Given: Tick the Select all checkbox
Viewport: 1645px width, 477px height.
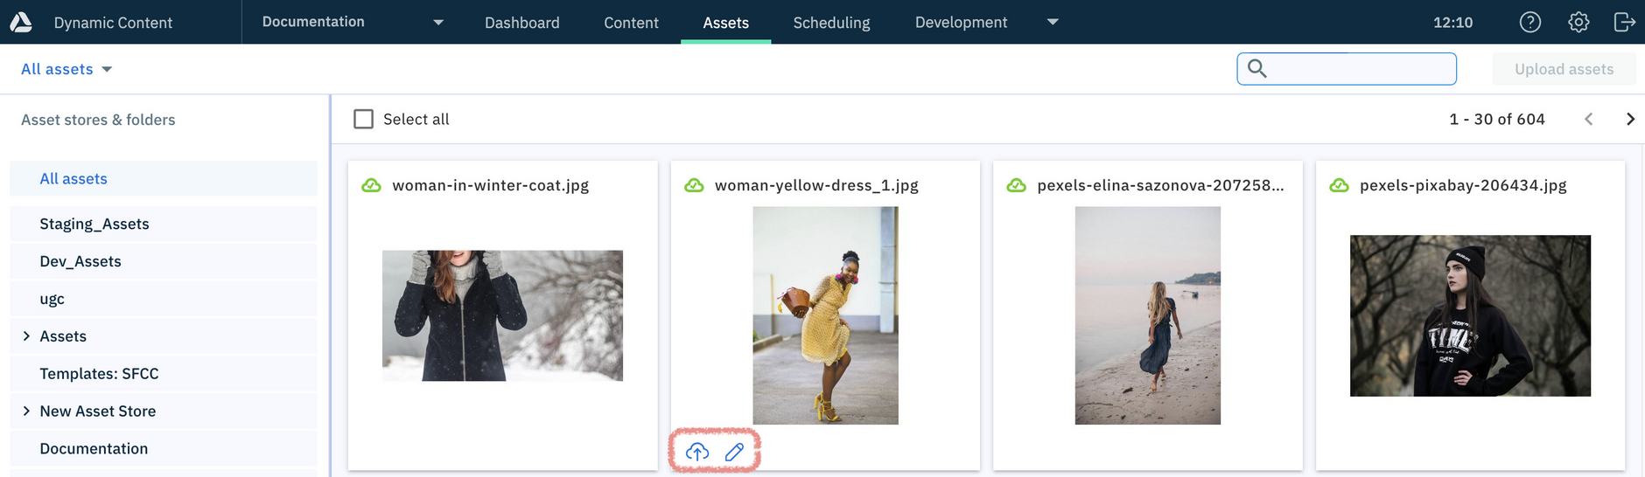Looking at the screenshot, I should pos(363,119).
